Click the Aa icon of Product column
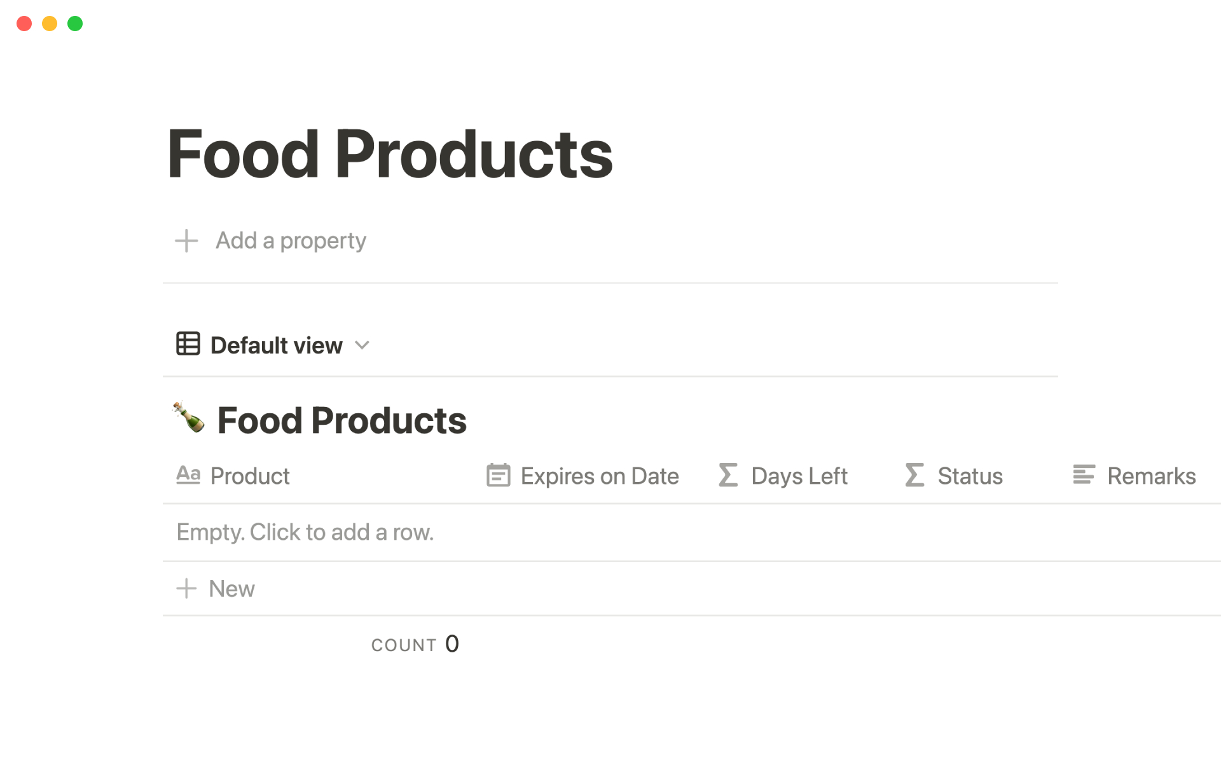Viewport: 1221px width, 763px height. click(x=188, y=475)
